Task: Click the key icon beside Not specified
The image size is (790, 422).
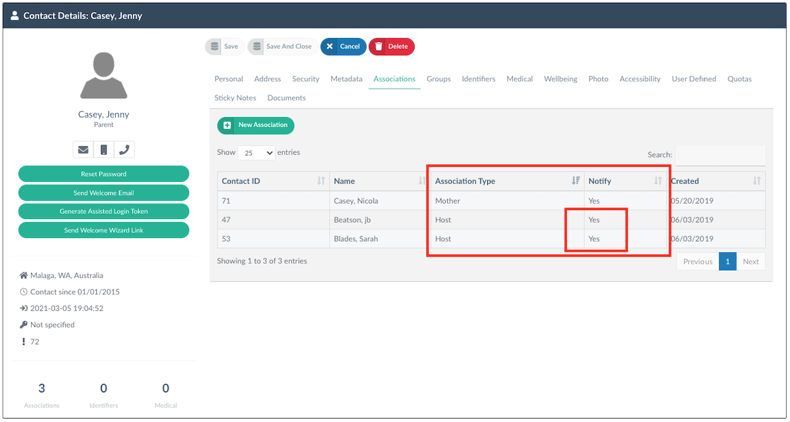Action: coord(23,325)
